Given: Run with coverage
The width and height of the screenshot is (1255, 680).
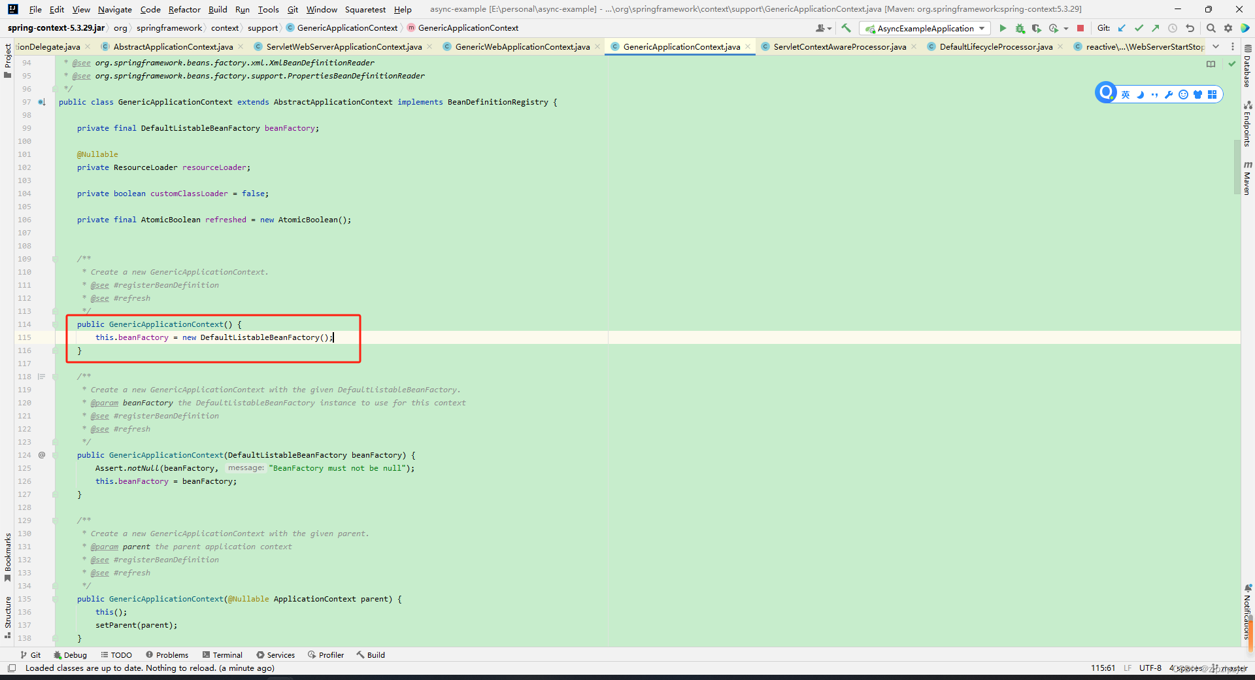Looking at the screenshot, I should [1037, 28].
